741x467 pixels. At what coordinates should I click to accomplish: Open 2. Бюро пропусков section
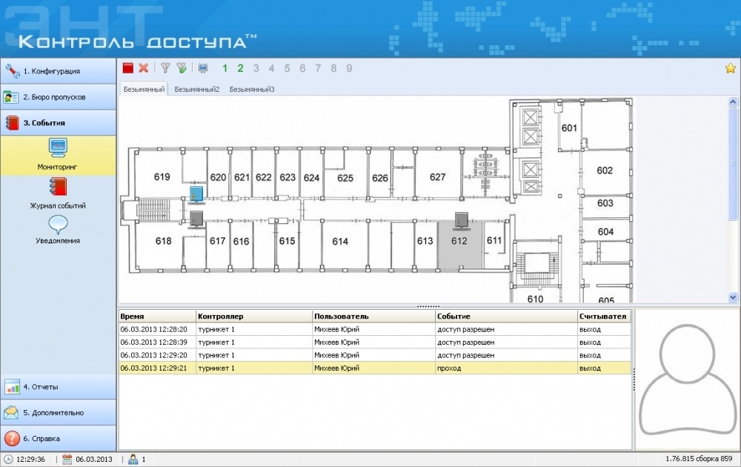pos(58,97)
